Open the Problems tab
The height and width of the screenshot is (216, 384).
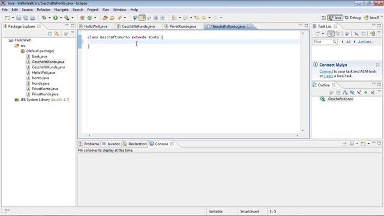pyautogui.click(x=89, y=144)
